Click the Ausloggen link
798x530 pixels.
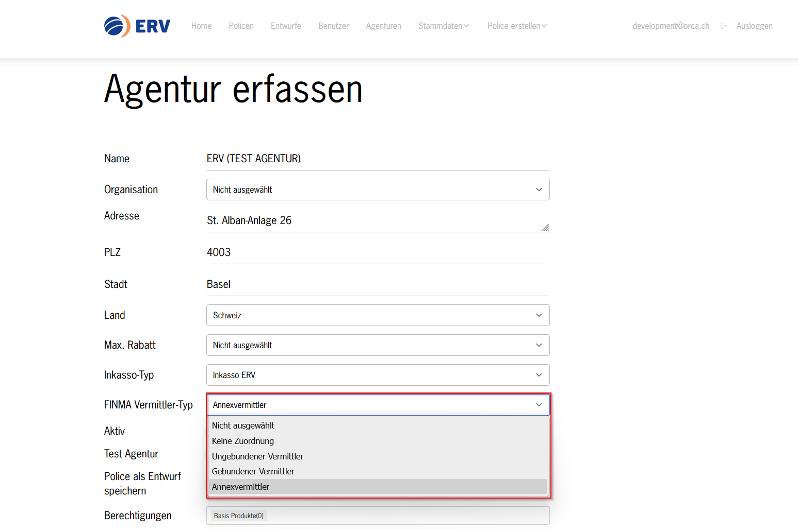[x=754, y=26]
